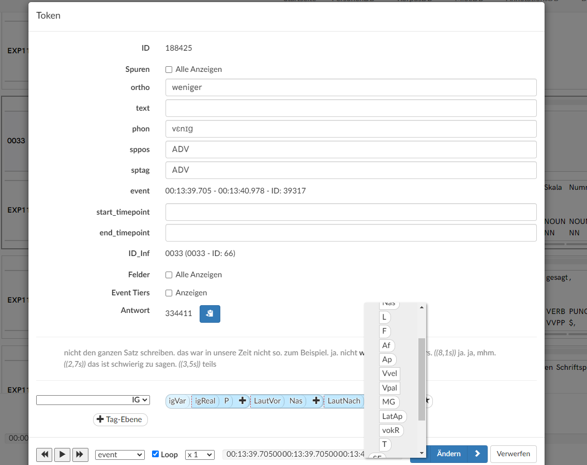This screenshot has width=587, height=465.
Task: Click the tag popup scroll-up arrow
Action: click(422, 307)
